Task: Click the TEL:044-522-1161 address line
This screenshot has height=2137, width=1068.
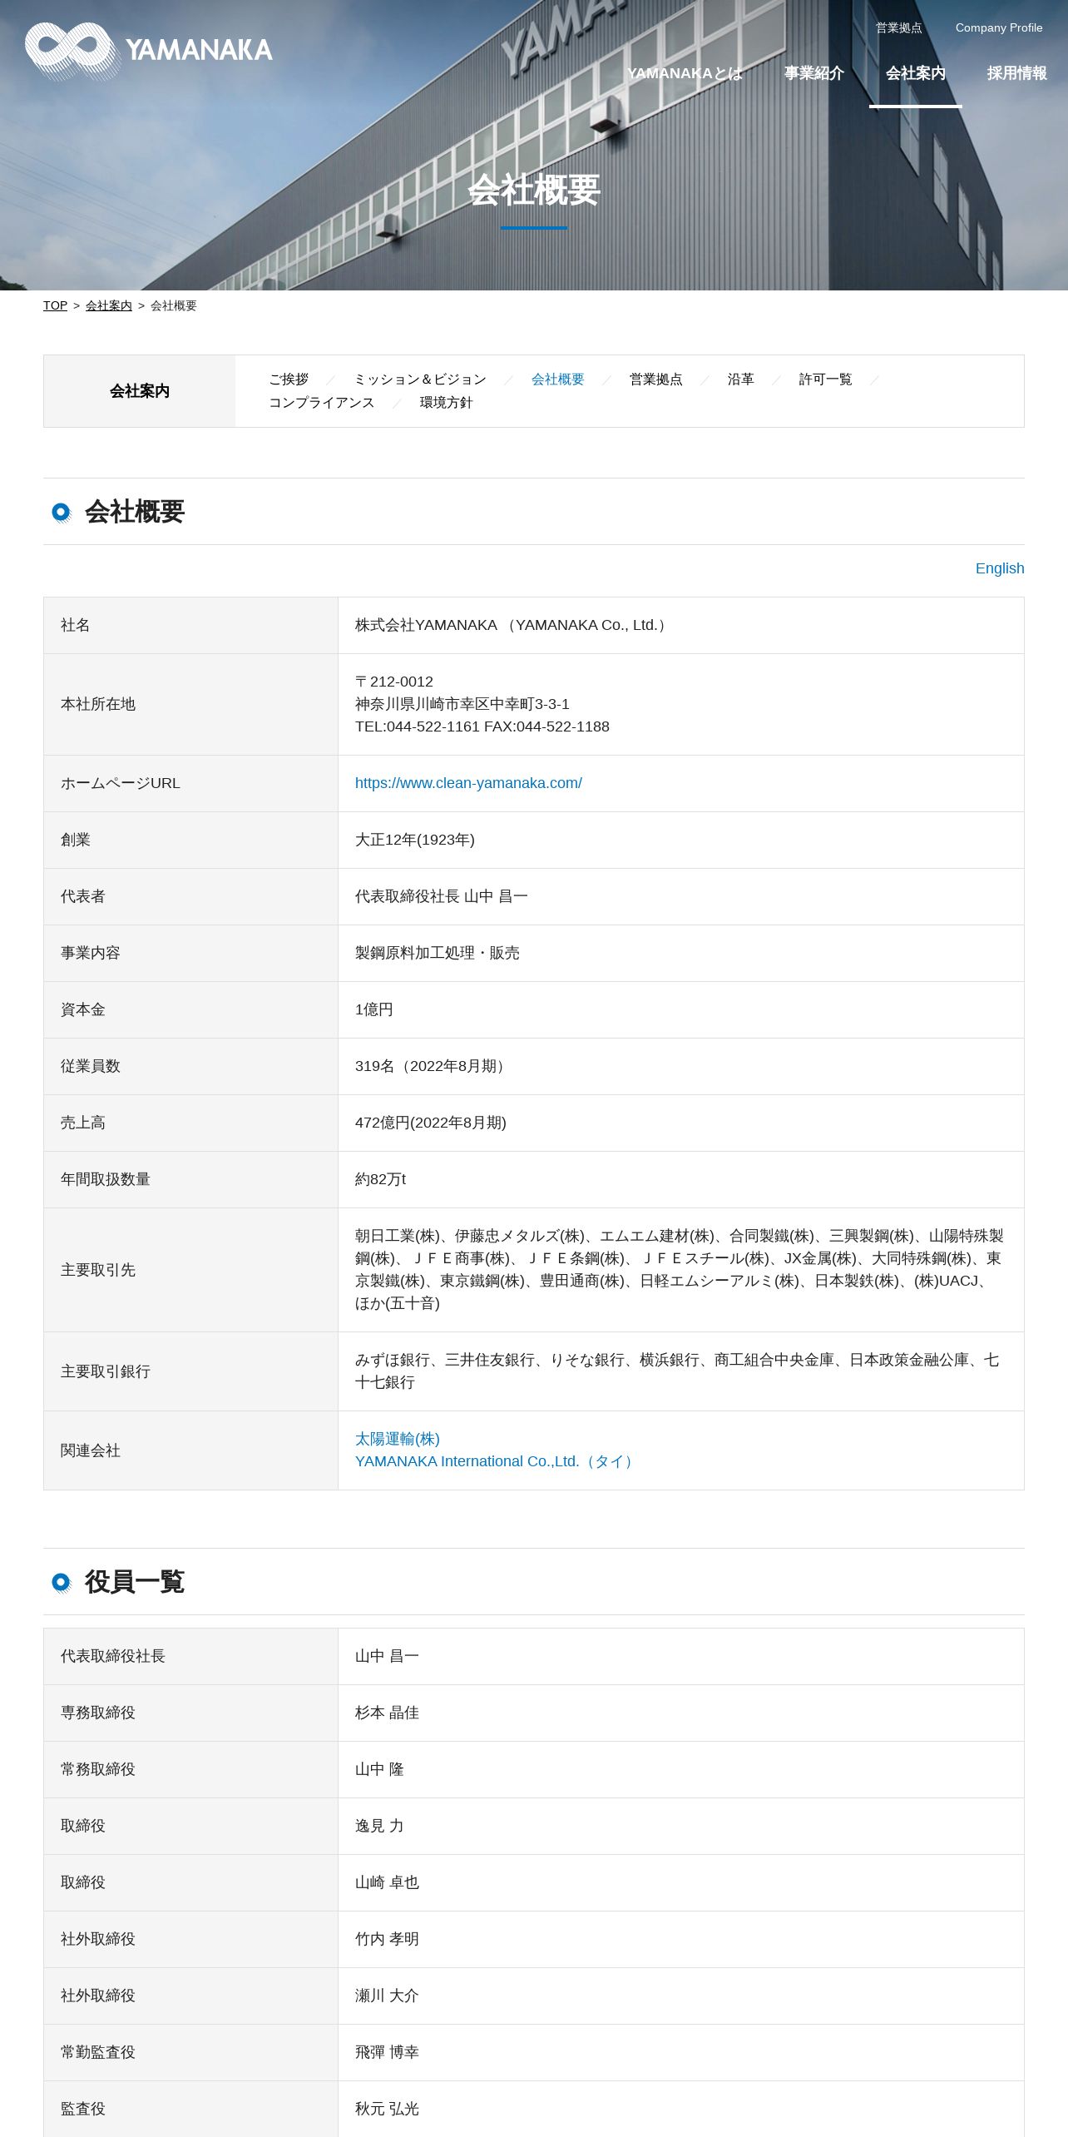Action: tap(482, 726)
